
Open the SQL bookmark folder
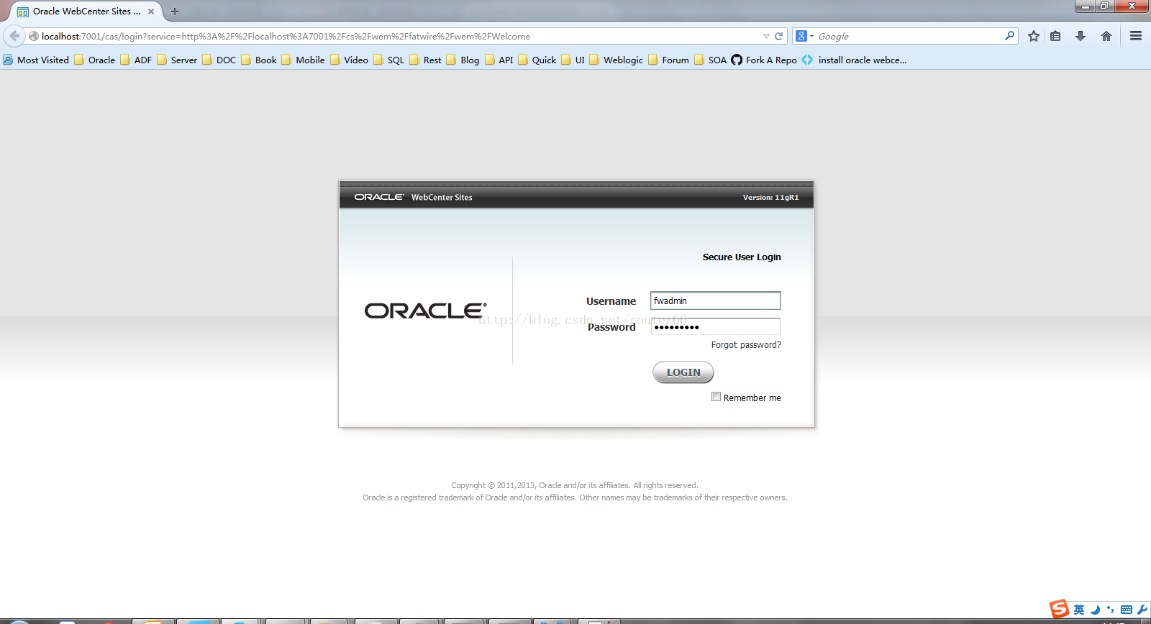coord(388,60)
